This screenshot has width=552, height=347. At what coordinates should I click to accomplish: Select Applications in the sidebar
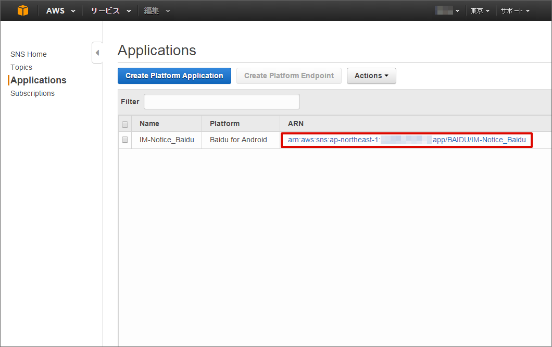click(39, 80)
